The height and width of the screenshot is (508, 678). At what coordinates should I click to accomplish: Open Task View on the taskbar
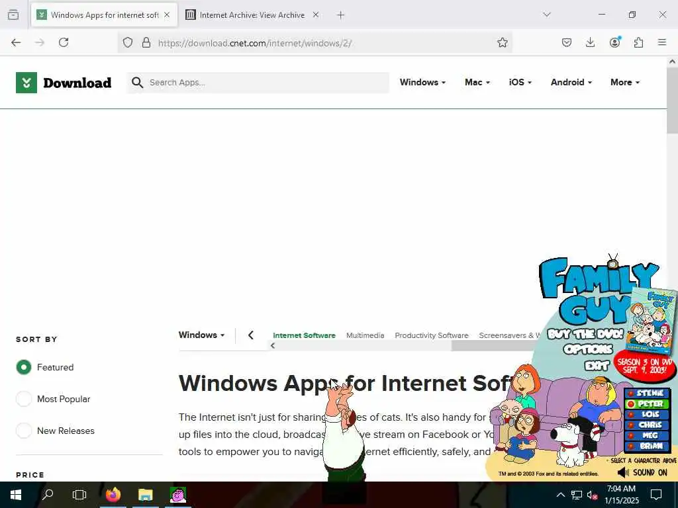click(x=79, y=495)
